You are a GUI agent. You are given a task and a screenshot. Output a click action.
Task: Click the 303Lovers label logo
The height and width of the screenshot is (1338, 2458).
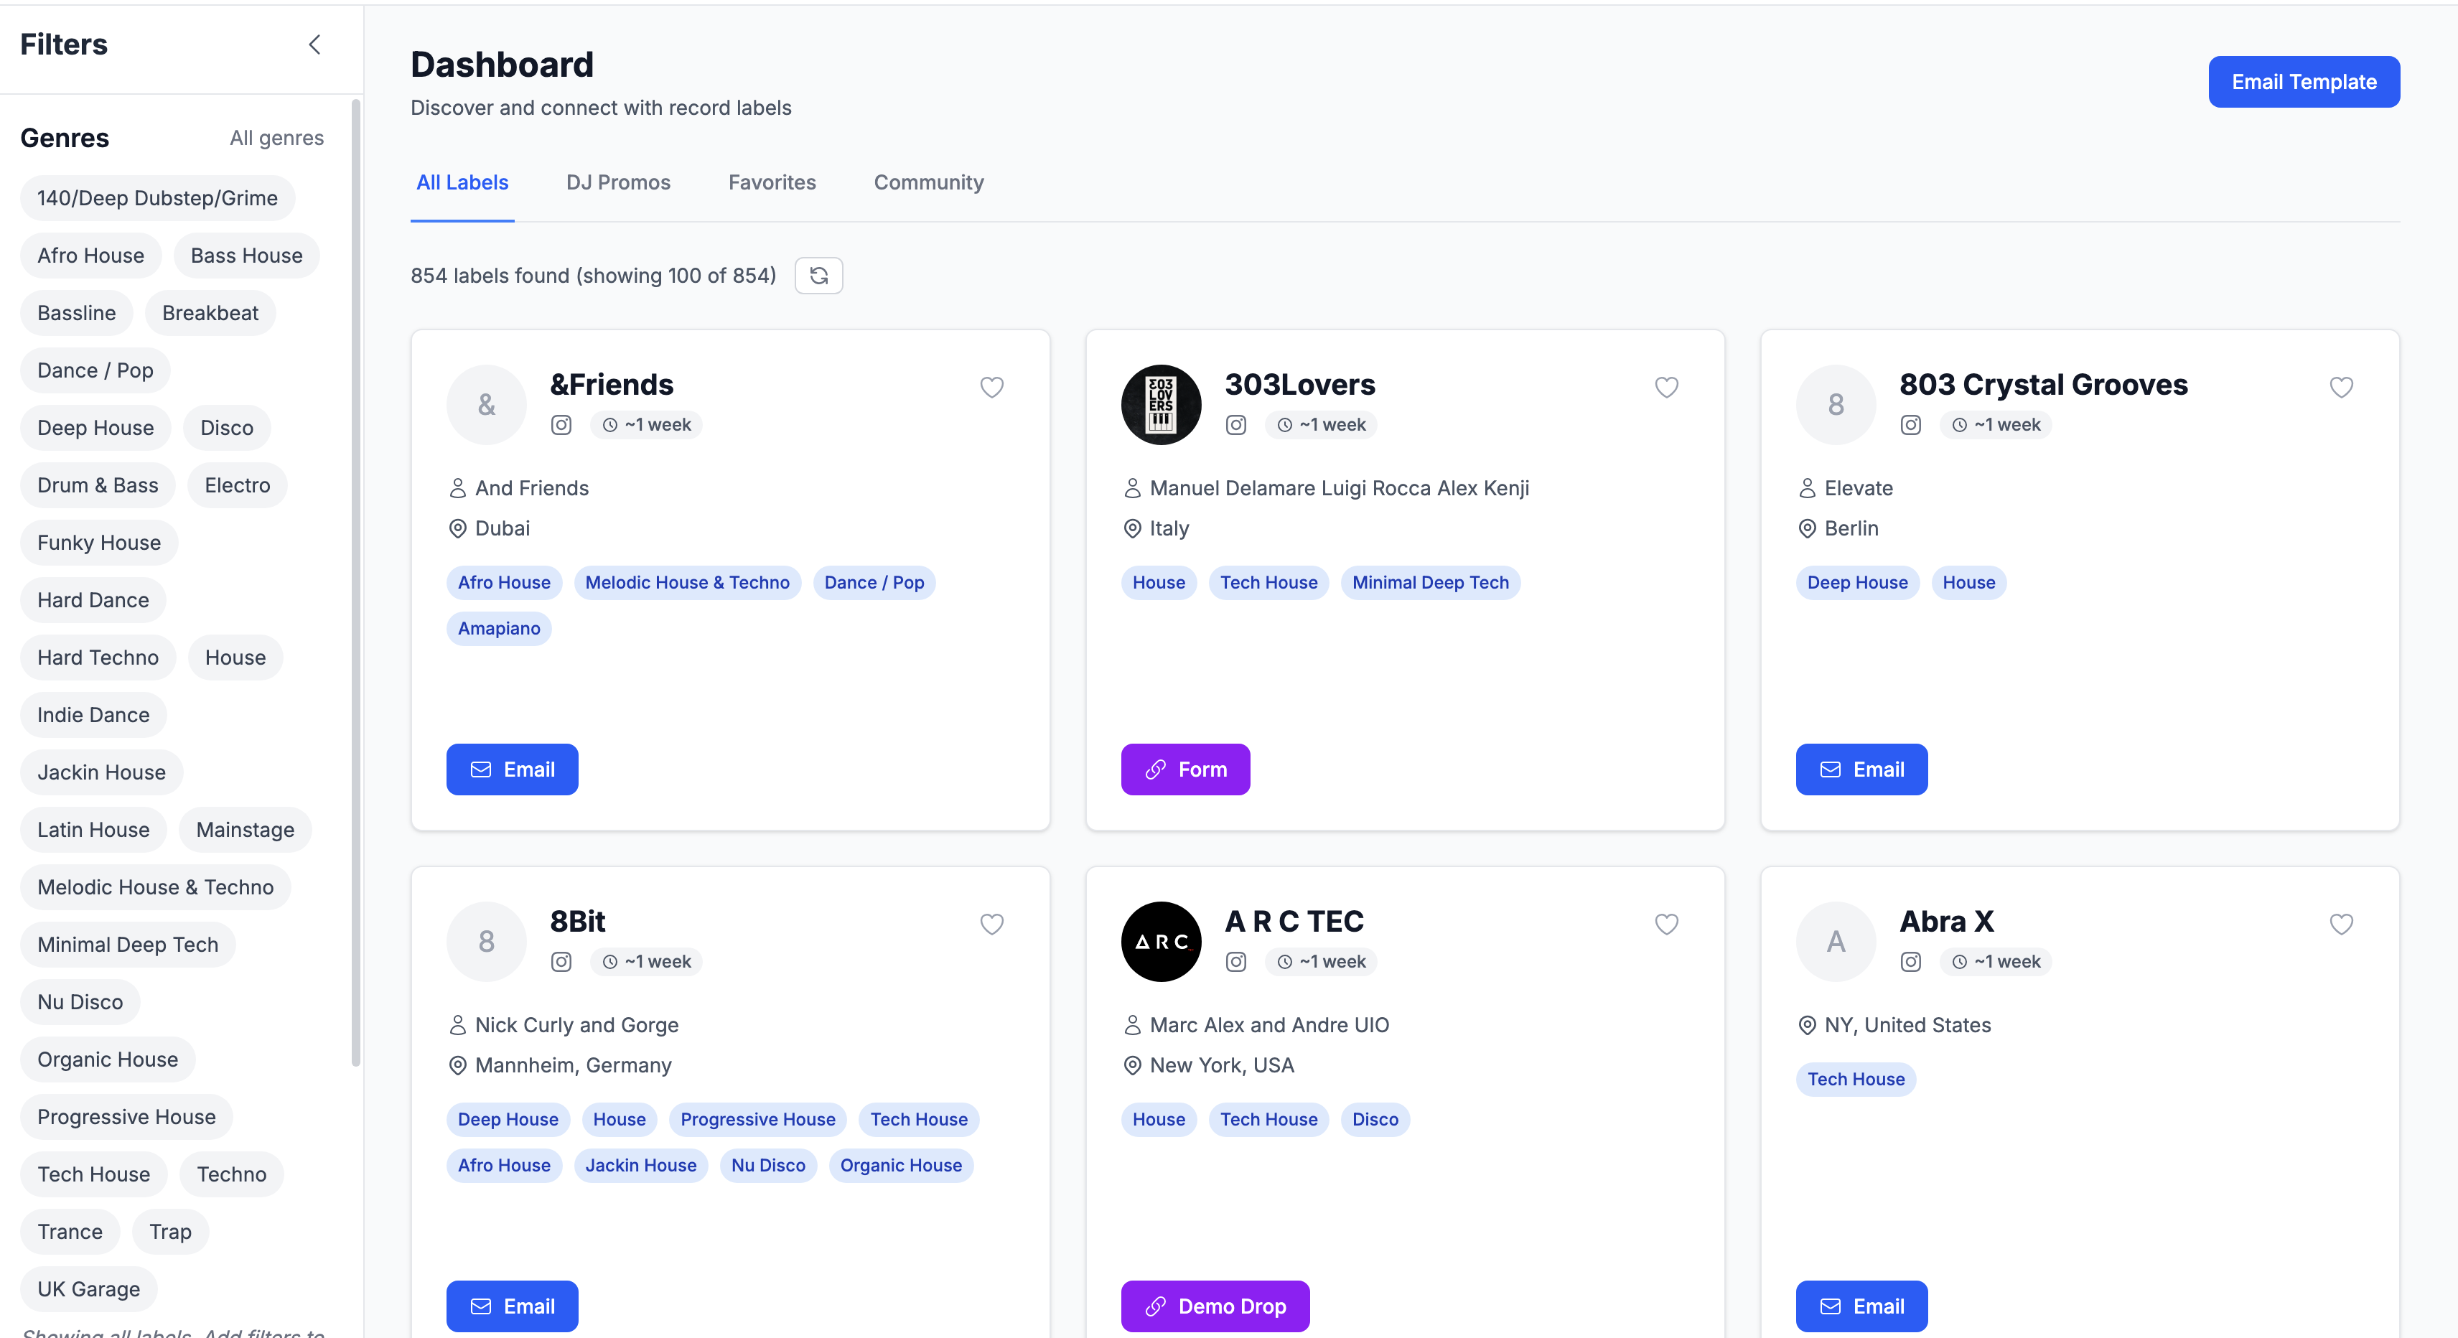pyautogui.click(x=1160, y=405)
